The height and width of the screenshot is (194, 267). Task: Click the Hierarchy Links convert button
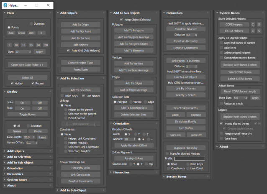[x=80, y=168]
